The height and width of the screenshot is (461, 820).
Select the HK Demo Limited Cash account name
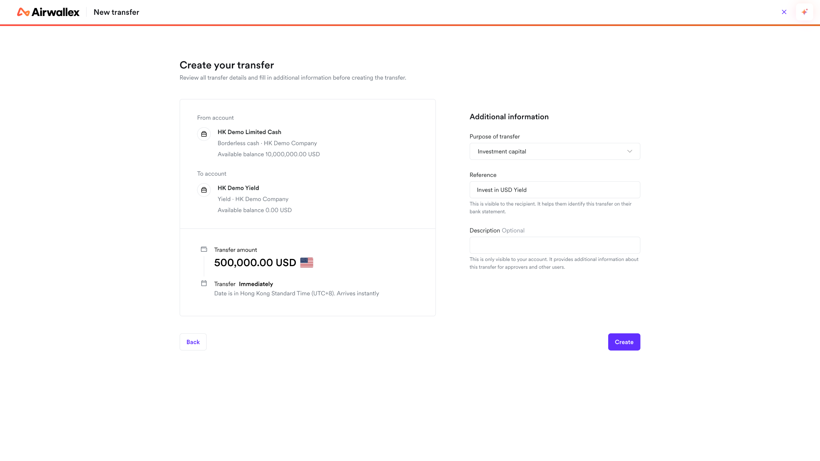pyautogui.click(x=249, y=132)
